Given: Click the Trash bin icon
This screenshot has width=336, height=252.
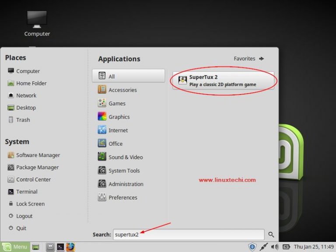Looking at the screenshot, I should click(x=11, y=119).
